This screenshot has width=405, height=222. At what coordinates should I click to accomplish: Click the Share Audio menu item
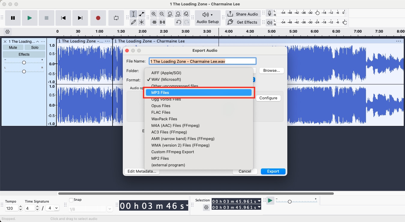pyautogui.click(x=243, y=14)
